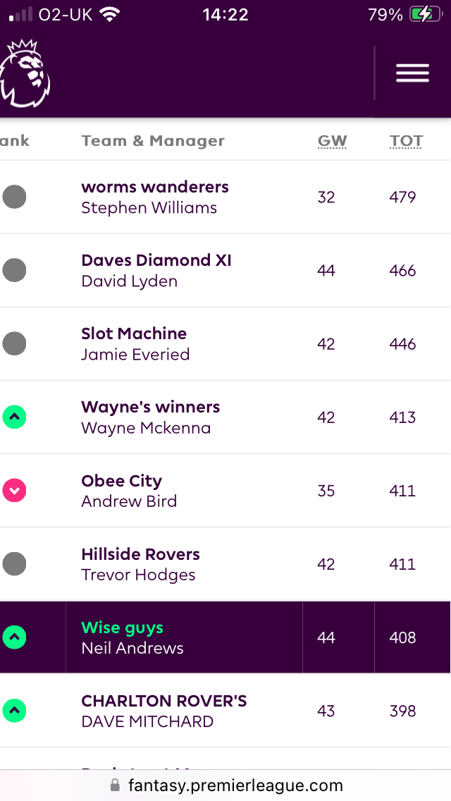This screenshot has height=801, width=451.
Task: Click green up arrow beside Wayne's winners
Action: (x=14, y=417)
